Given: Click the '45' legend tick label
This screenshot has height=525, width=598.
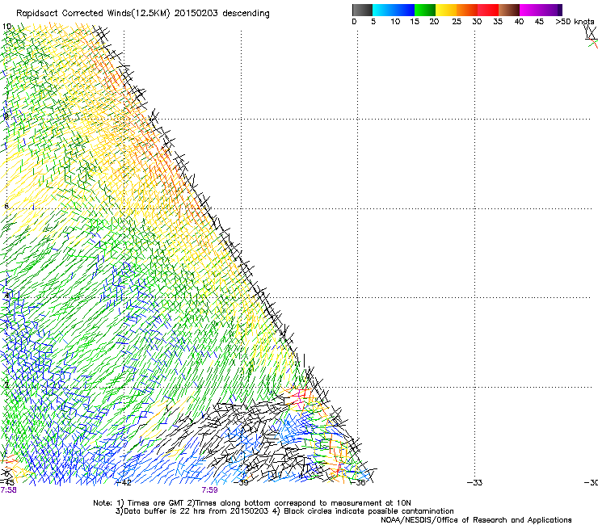Looking at the screenshot, I should pos(539,22).
